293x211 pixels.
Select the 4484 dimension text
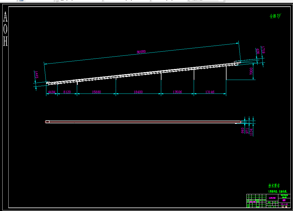pyautogui.click(x=52, y=92)
